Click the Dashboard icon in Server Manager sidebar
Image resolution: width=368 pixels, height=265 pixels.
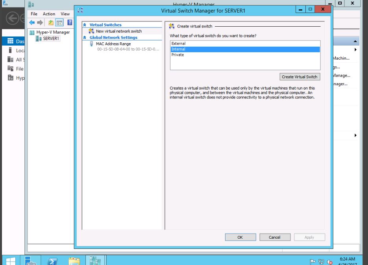(x=10, y=41)
